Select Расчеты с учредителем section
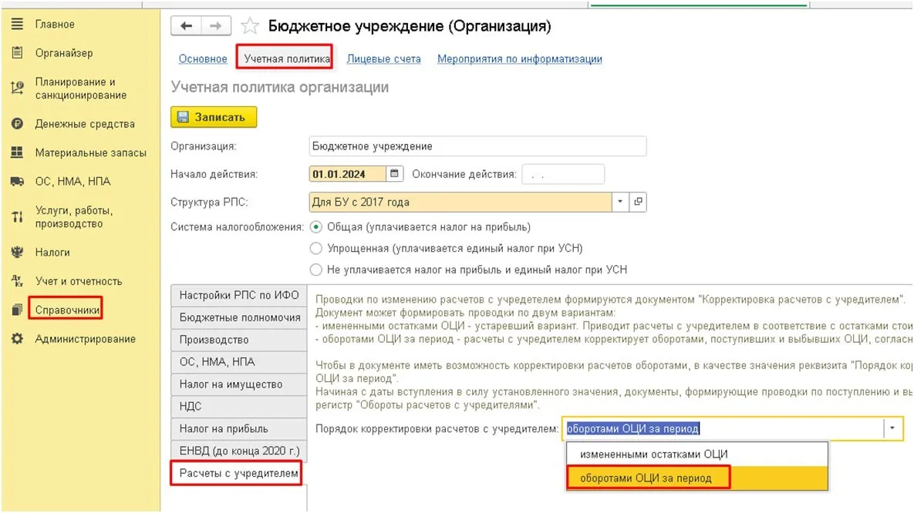 pyautogui.click(x=238, y=473)
